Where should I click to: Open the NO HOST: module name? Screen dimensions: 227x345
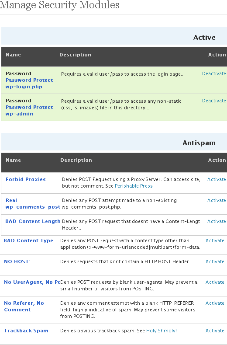[17, 261]
